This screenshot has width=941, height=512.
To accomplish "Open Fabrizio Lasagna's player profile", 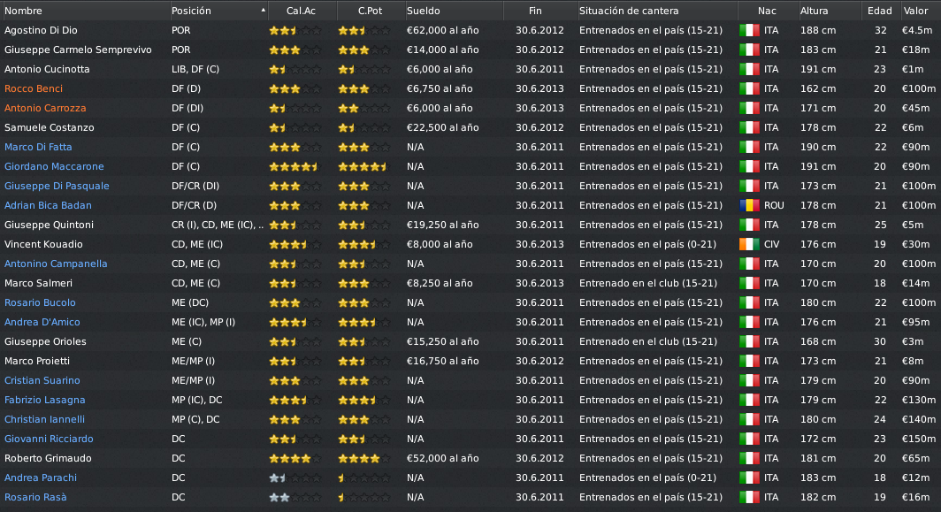I will (45, 400).
